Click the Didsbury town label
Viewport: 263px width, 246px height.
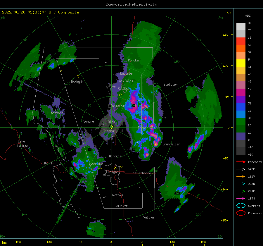click(110, 131)
